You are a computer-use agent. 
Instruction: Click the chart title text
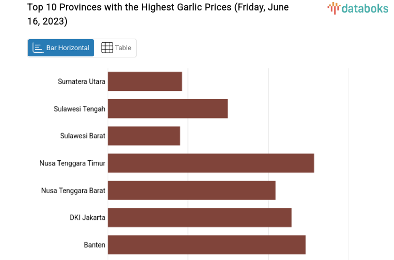(x=157, y=15)
